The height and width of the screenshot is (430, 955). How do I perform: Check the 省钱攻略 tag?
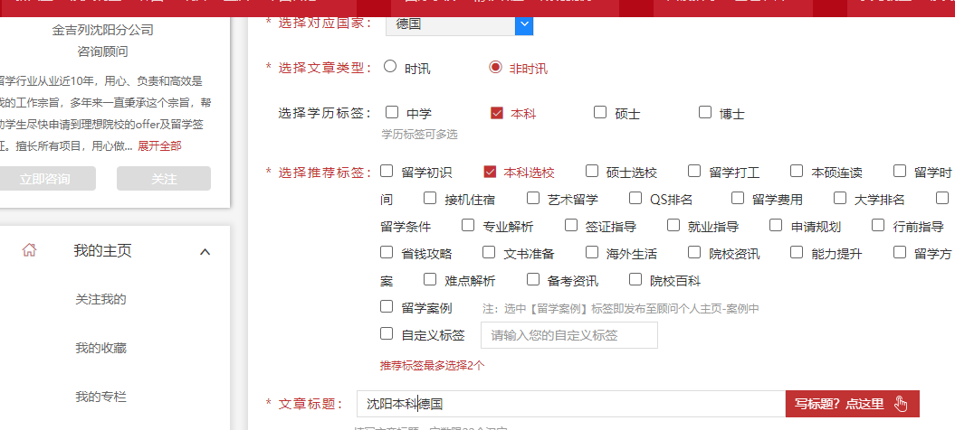[387, 252]
